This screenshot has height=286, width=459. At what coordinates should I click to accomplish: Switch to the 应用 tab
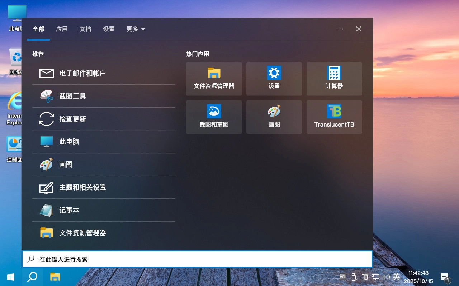point(62,29)
